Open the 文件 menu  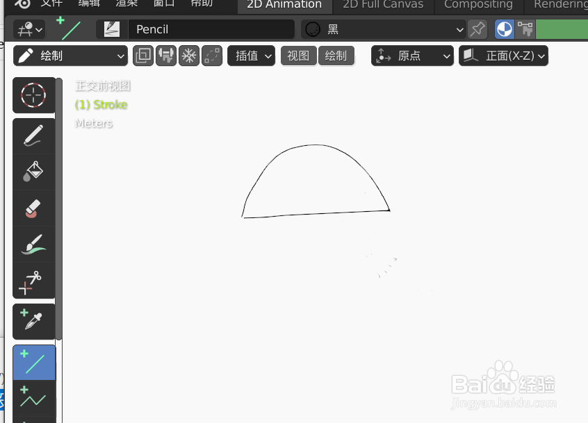[51, 3]
